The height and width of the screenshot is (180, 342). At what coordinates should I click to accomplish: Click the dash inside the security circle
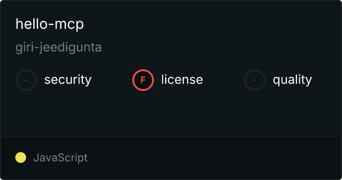coord(26,80)
